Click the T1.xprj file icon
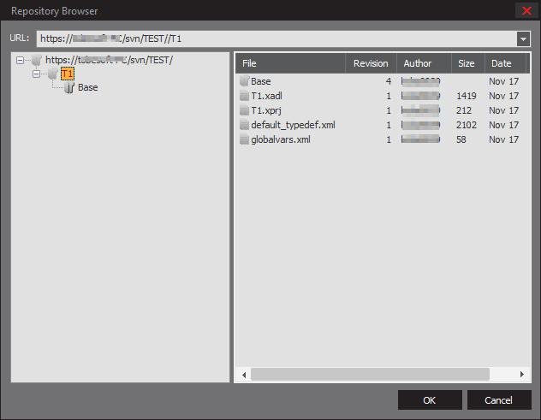The width and height of the screenshot is (541, 420). click(x=245, y=110)
